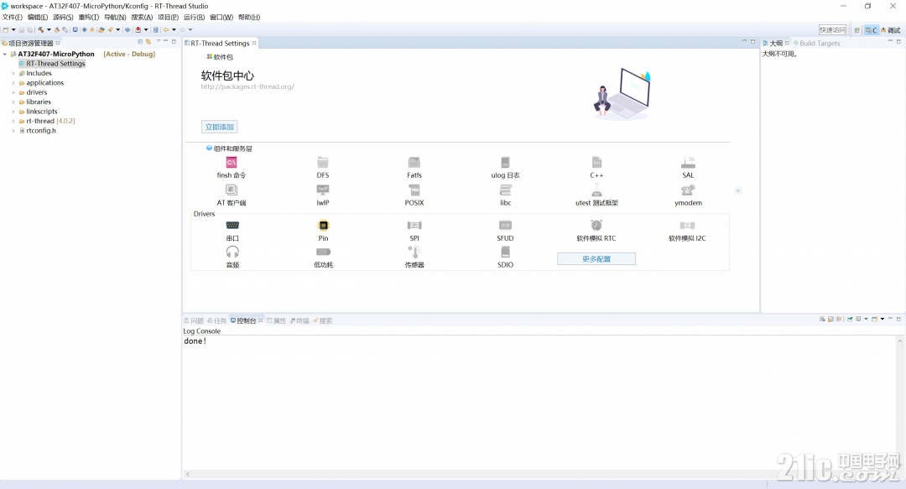Viewport: 906px width, 489px height.
Task: Click the console horizontal scrollbar
Action: pyautogui.click(x=539, y=475)
